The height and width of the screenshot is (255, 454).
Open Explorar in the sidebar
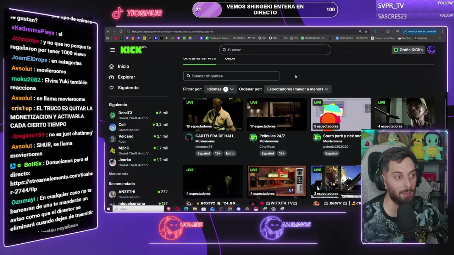tap(126, 77)
